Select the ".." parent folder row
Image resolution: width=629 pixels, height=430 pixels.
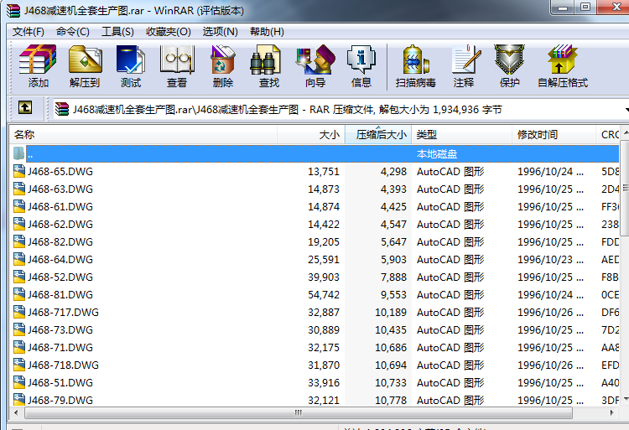click(315, 153)
